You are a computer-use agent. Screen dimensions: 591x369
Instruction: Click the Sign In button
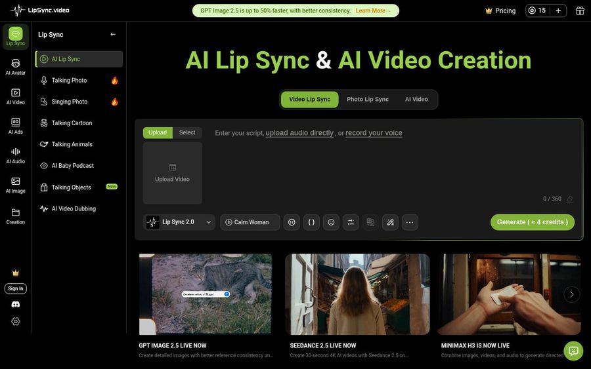click(16, 288)
